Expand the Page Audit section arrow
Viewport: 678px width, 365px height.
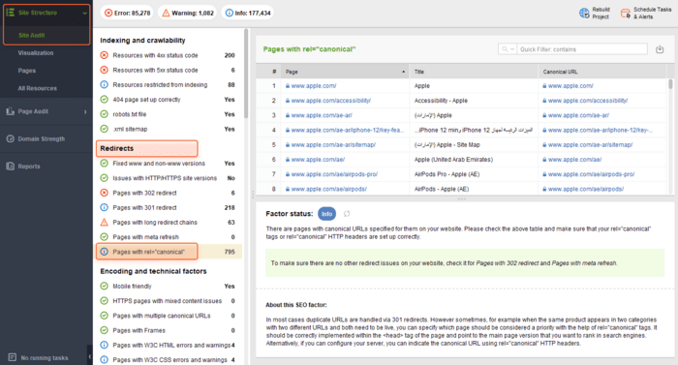pos(85,111)
